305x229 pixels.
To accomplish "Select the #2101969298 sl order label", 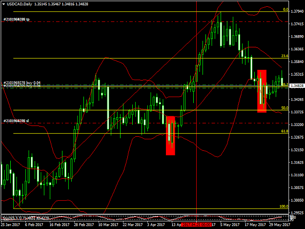I will click(16, 121).
